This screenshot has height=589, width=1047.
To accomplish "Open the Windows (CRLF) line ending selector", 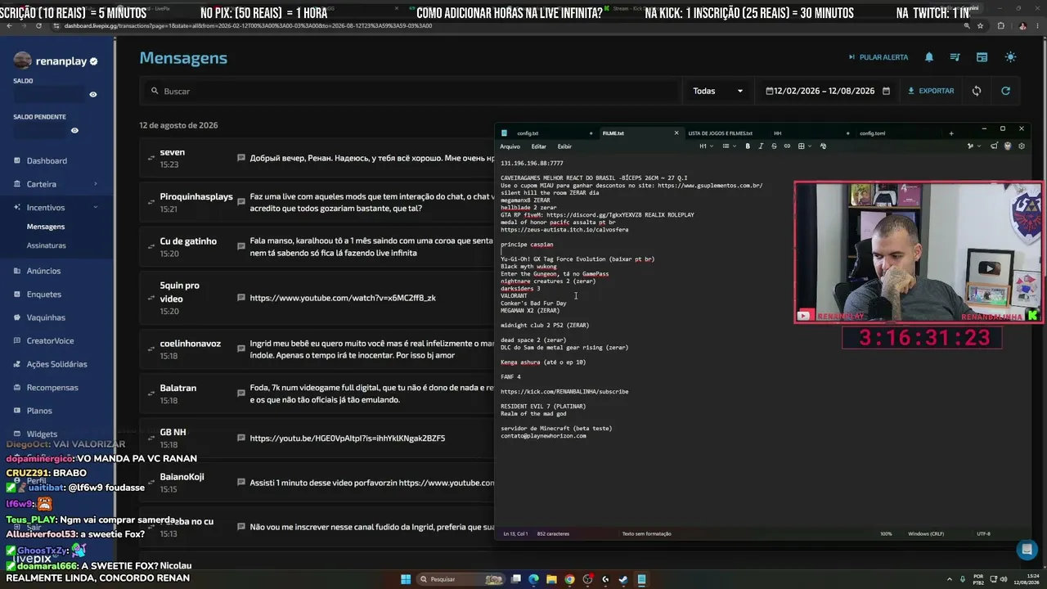I will tap(926, 534).
